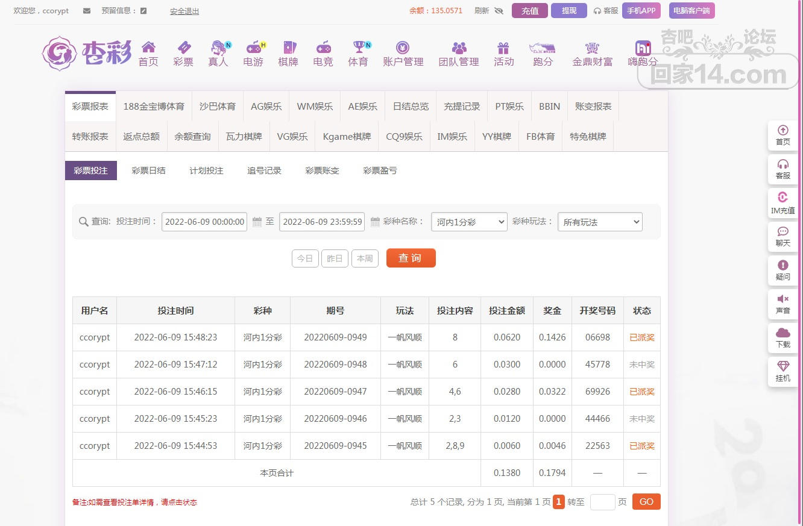Toggle balance visibility eye icon
The height and width of the screenshot is (526, 803).
(x=499, y=11)
